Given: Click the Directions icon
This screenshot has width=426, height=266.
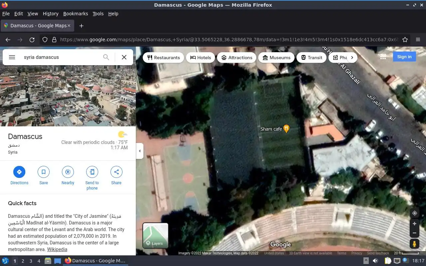Looking at the screenshot, I should 19,172.
